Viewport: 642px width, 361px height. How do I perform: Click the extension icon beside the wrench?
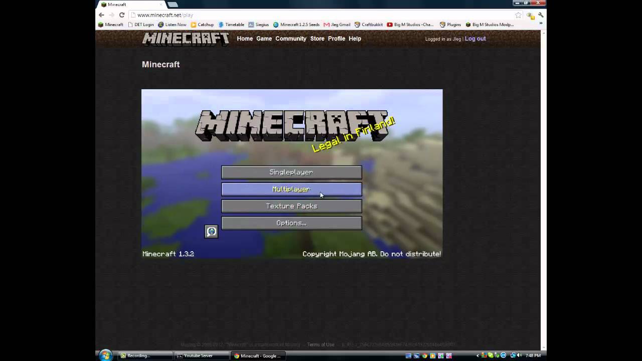(x=531, y=15)
